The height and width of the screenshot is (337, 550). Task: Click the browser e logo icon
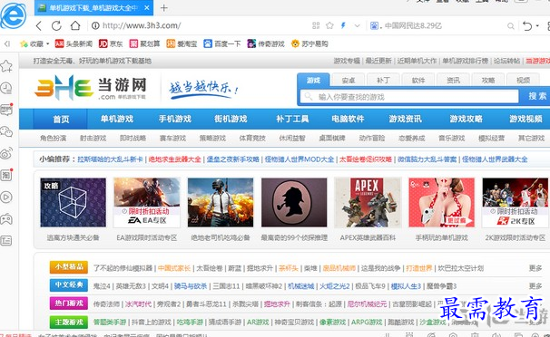(x=13, y=15)
